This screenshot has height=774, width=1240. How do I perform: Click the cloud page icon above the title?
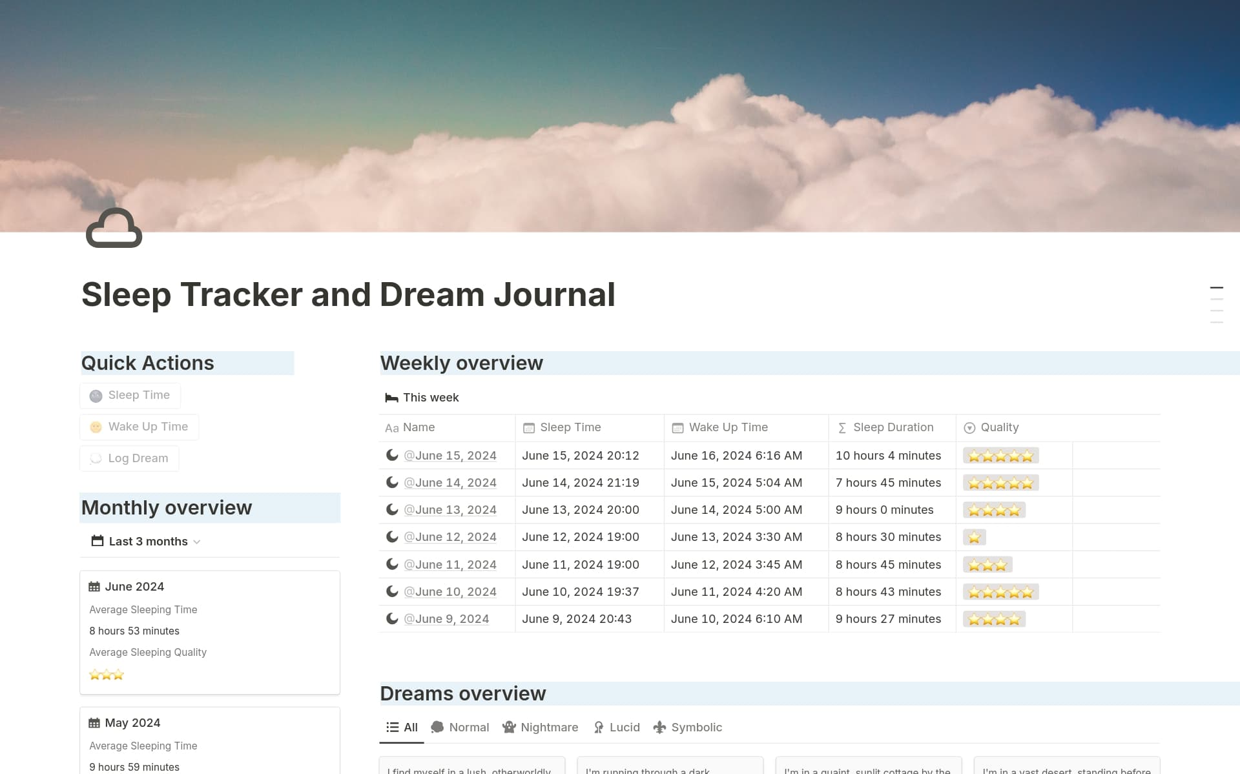[x=114, y=229]
